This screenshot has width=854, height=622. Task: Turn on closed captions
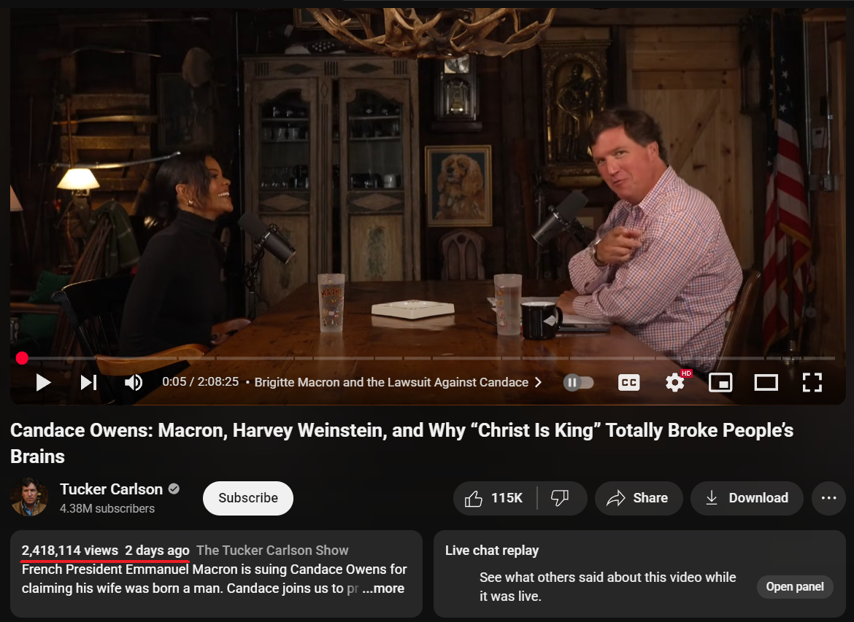(x=628, y=383)
